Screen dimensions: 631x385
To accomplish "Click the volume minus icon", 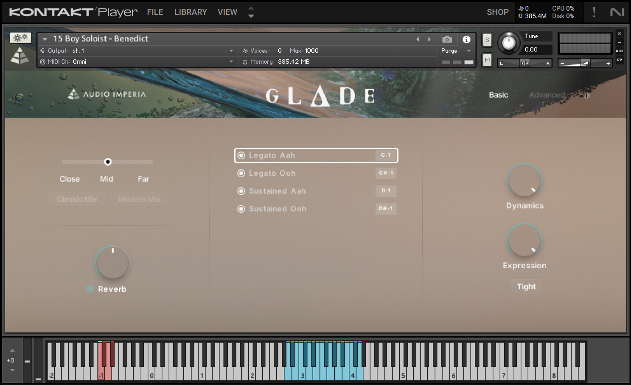I will pyautogui.click(x=562, y=63).
